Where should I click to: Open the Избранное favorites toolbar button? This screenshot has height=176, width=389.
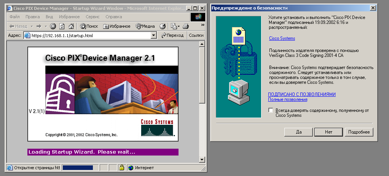(x=117, y=26)
